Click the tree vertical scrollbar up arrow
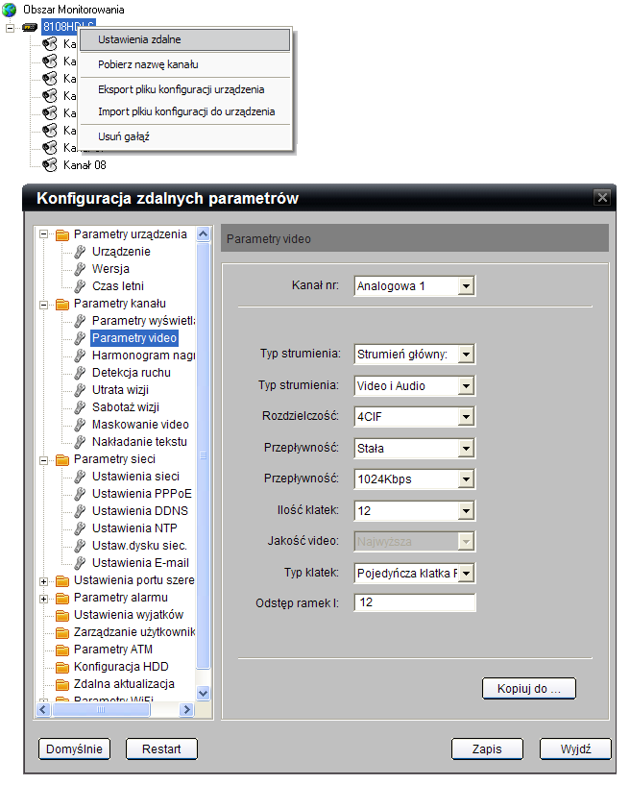Screen dimensions: 630x785 point(204,233)
